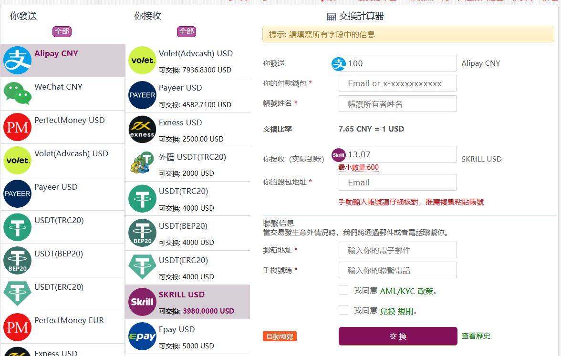
Task: Choose USDT(BEP20) icon in send list
Action: (x=17, y=261)
